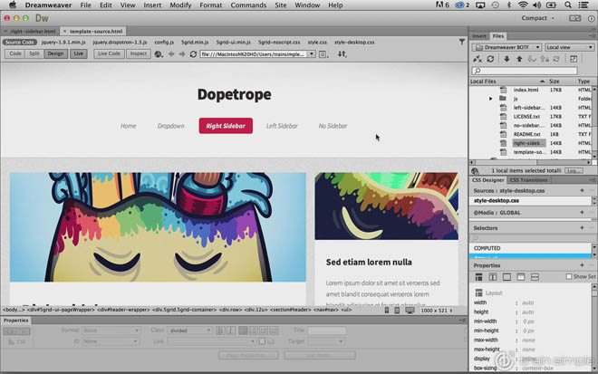Screen dimensions: 598x374
Task: Refresh the Files panel listing
Action: (x=490, y=59)
